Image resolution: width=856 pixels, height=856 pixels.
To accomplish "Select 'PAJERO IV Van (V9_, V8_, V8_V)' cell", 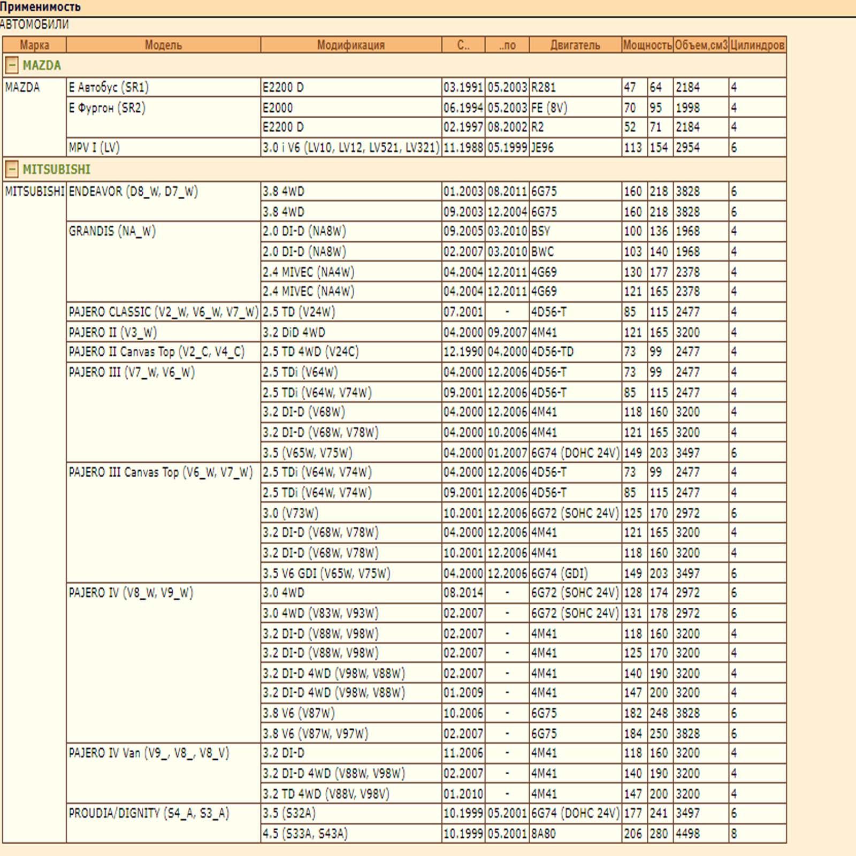I will [x=163, y=773].
